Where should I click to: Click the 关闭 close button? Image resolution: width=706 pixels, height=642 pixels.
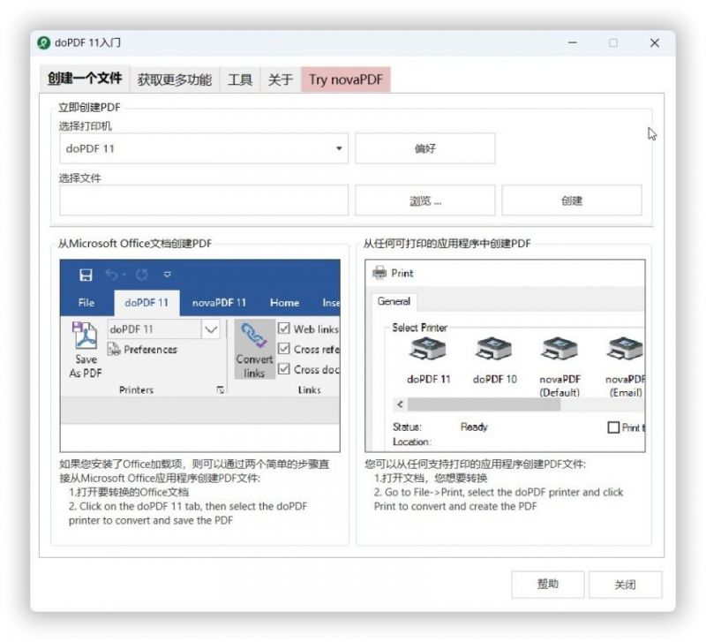[626, 585]
